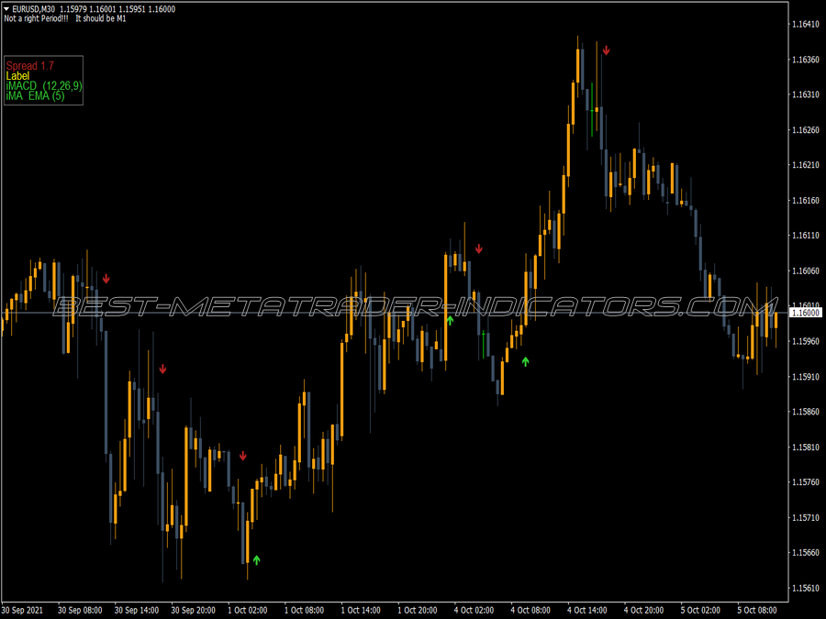826x619 pixels.
Task: Click the "Not a right Period!!!" warning text
Action: 37,18
